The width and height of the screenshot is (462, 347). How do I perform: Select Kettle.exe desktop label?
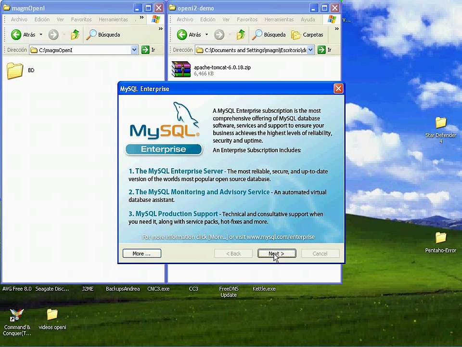264,289
